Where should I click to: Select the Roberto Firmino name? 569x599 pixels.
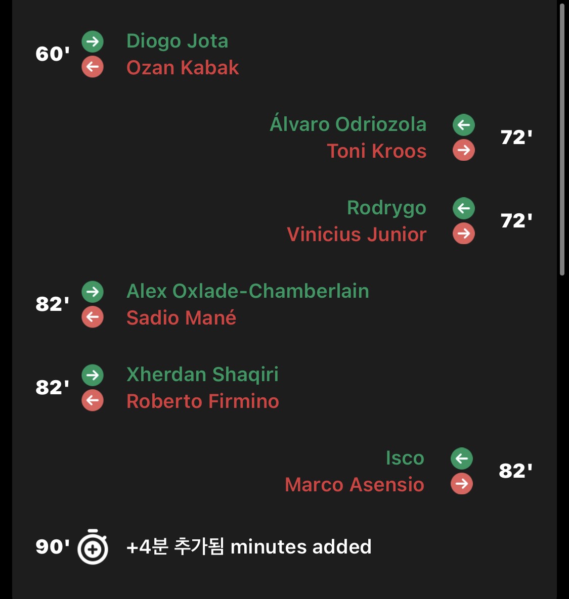[x=203, y=401]
